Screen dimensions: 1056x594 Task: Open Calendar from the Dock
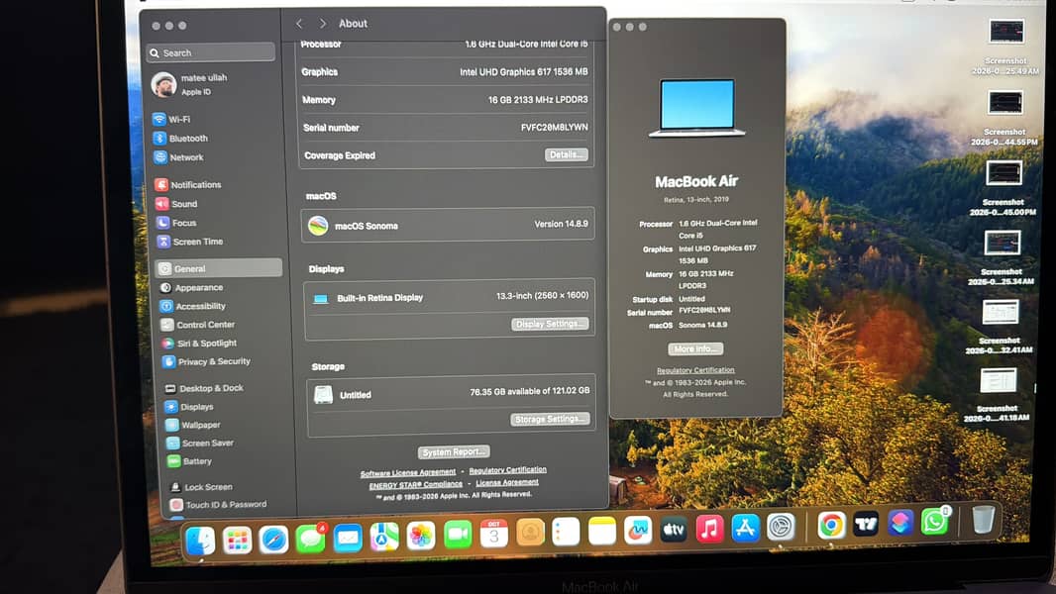[x=493, y=535]
